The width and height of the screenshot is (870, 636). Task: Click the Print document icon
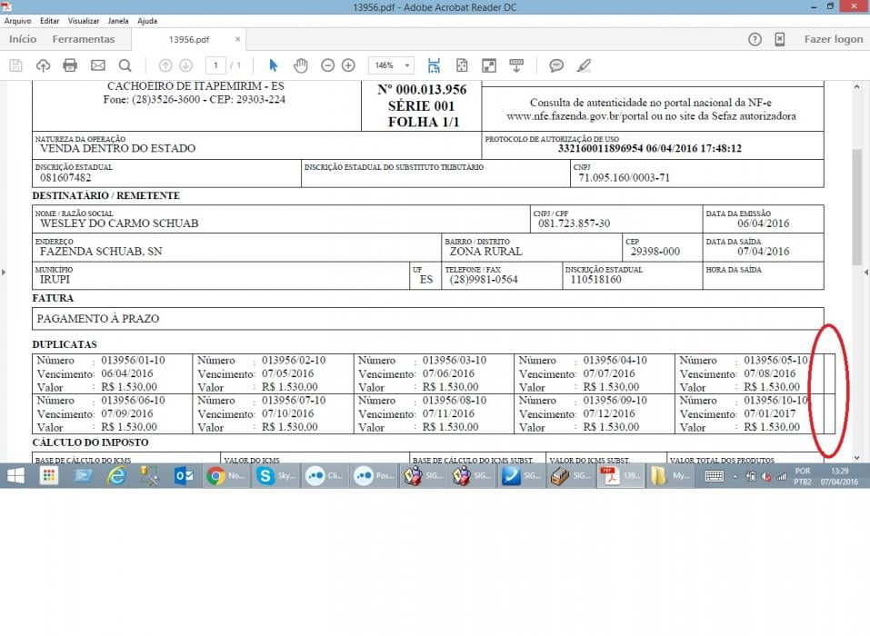(70, 65)
